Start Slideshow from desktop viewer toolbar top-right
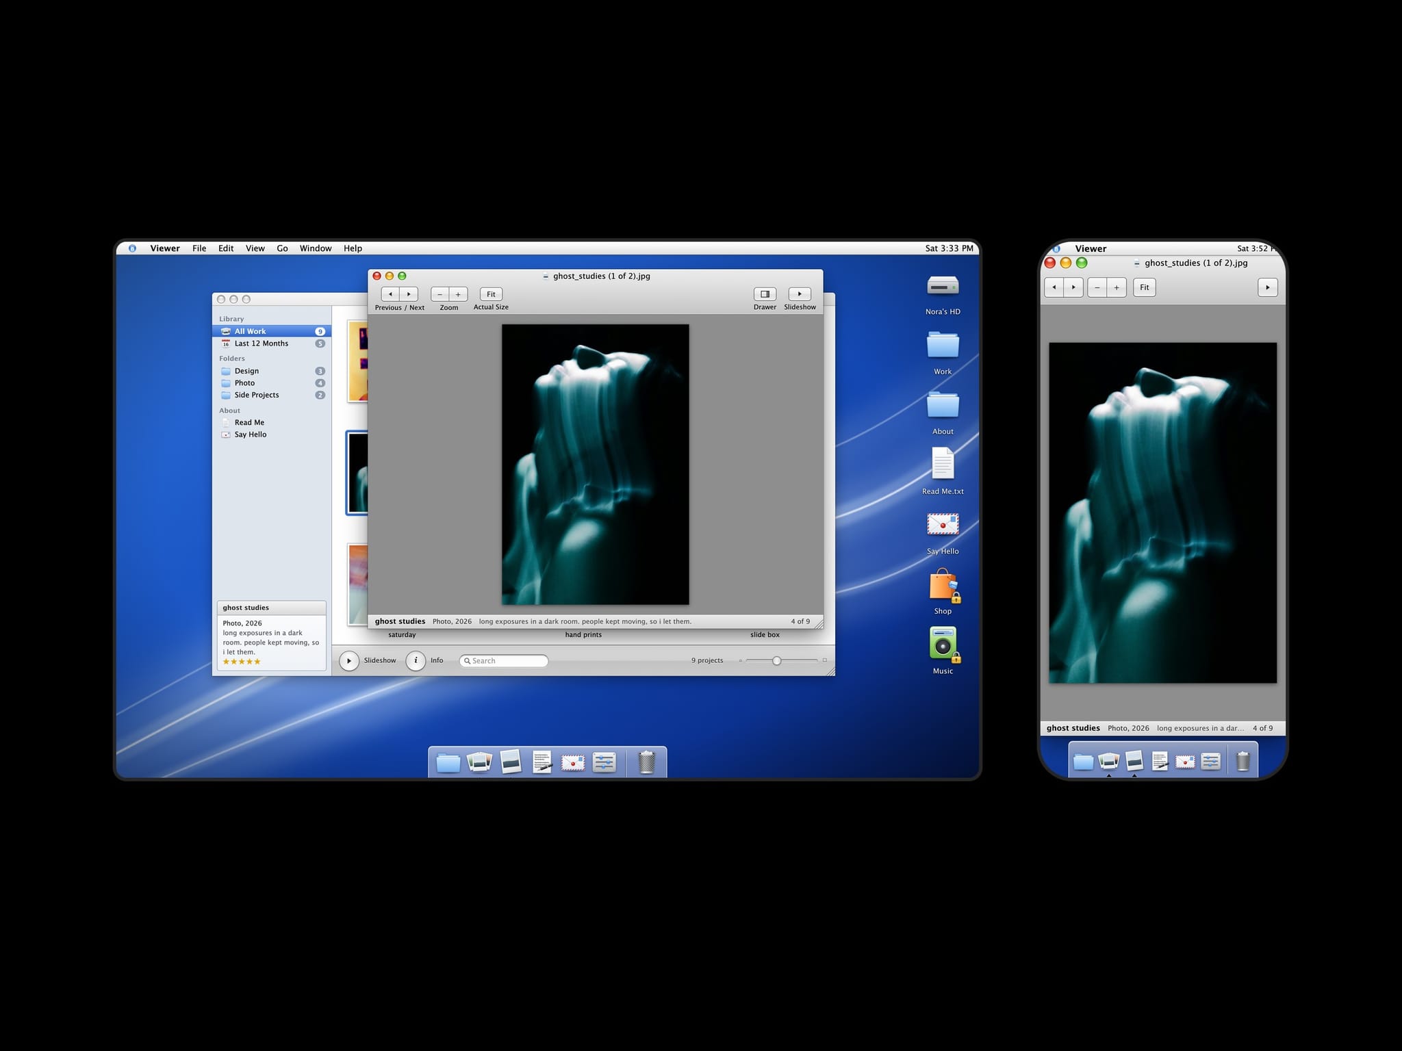Viewport: 1402px width, 1051px height. [x=800, y=294]
